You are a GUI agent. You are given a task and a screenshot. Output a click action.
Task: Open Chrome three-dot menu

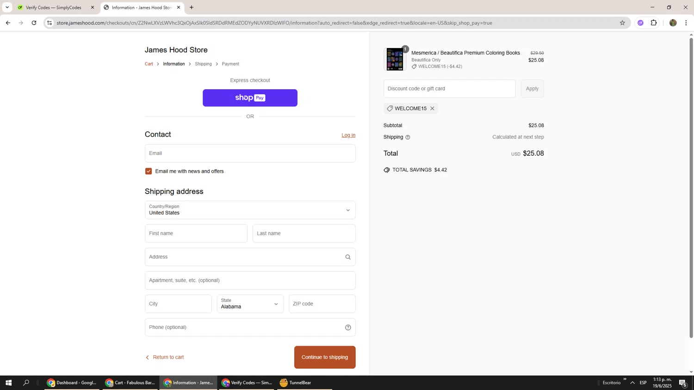tap(686, 23)
